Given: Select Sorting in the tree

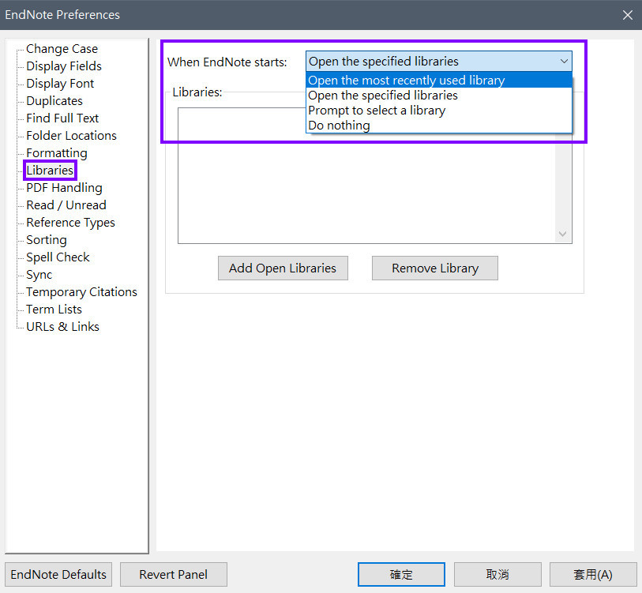Looking at the screenshot, I should 47,240.
